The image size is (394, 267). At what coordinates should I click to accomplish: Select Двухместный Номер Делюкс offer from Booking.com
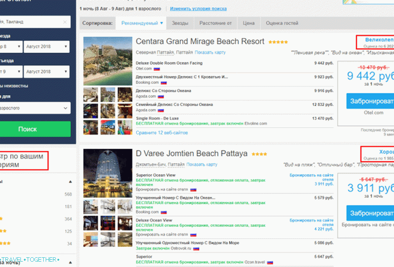235,79
